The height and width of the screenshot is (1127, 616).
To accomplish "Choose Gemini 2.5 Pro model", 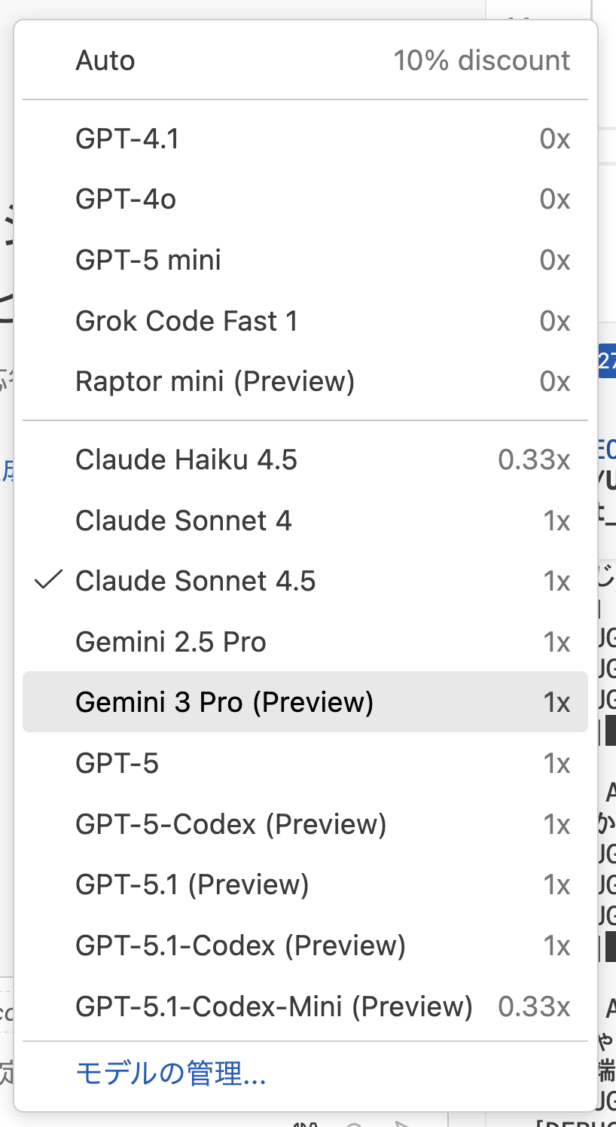I will (171, 643).
